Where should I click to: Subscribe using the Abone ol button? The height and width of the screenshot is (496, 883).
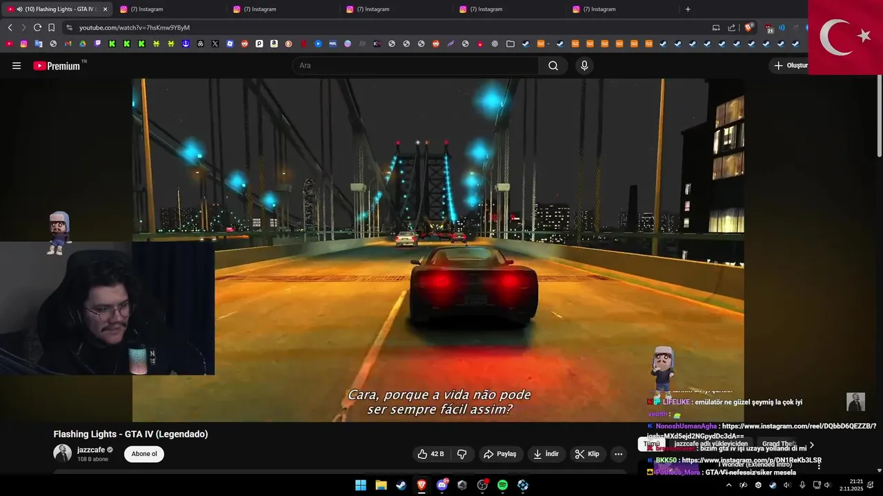pos(144,454)
